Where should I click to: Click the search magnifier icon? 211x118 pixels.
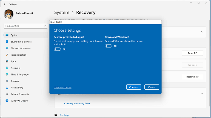coord(45,26)
